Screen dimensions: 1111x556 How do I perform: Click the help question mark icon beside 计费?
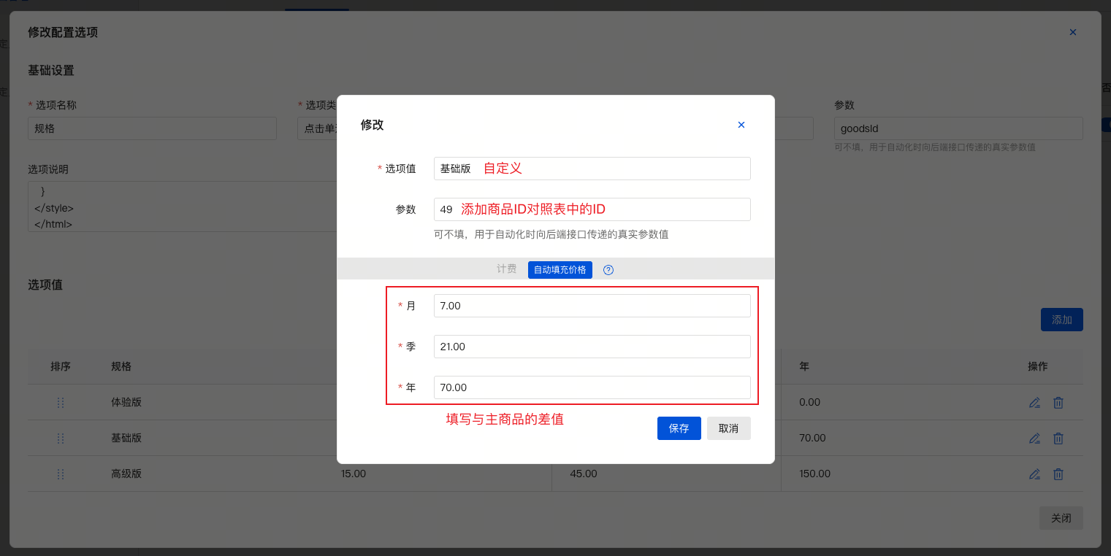pyautogui.click(x=608, y=270)
